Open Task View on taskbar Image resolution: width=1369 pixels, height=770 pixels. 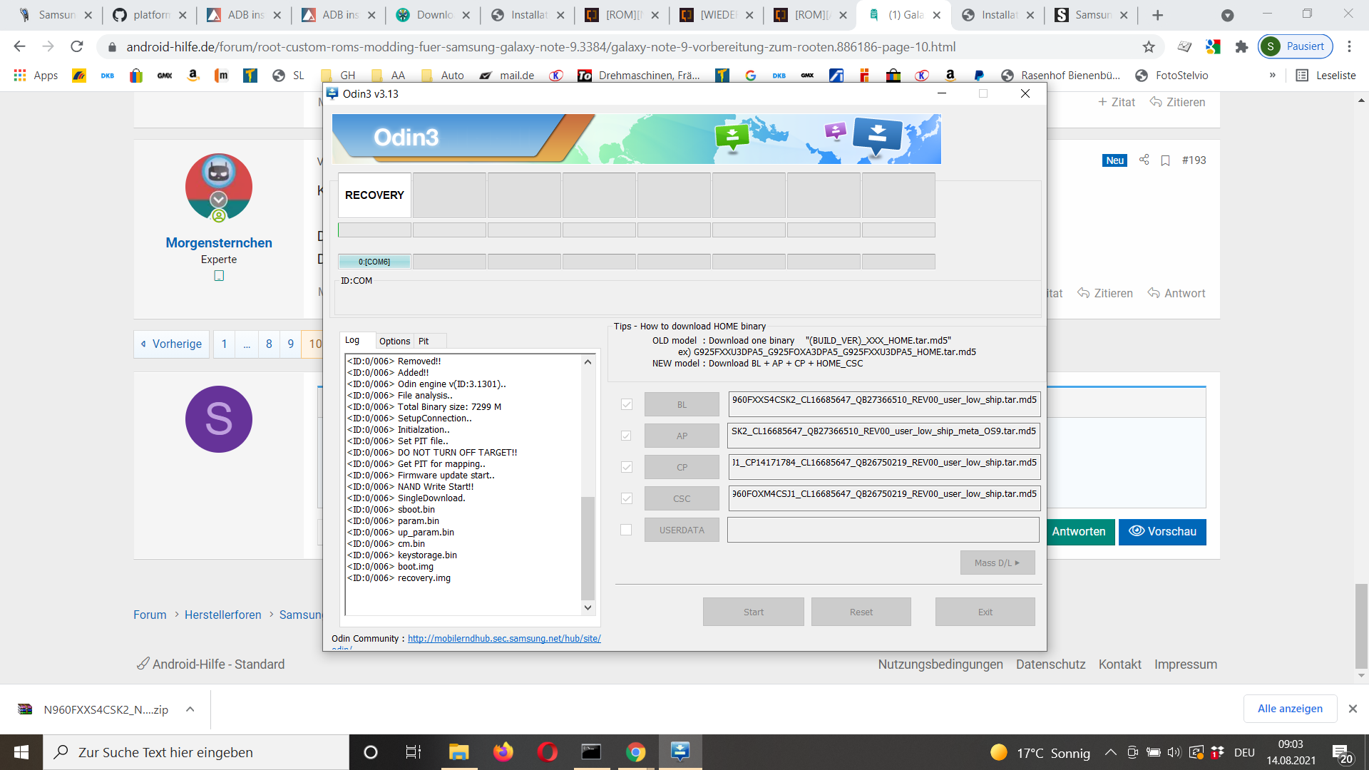[414, 752]
